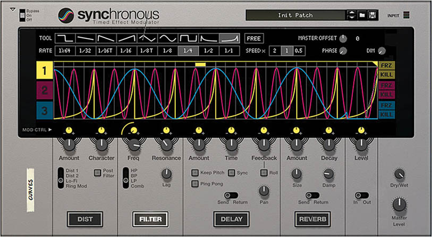Toggle the Ping Pong delay checkbox
The height and width of the screenshot is (237, 432).
[x=195, y=183]
